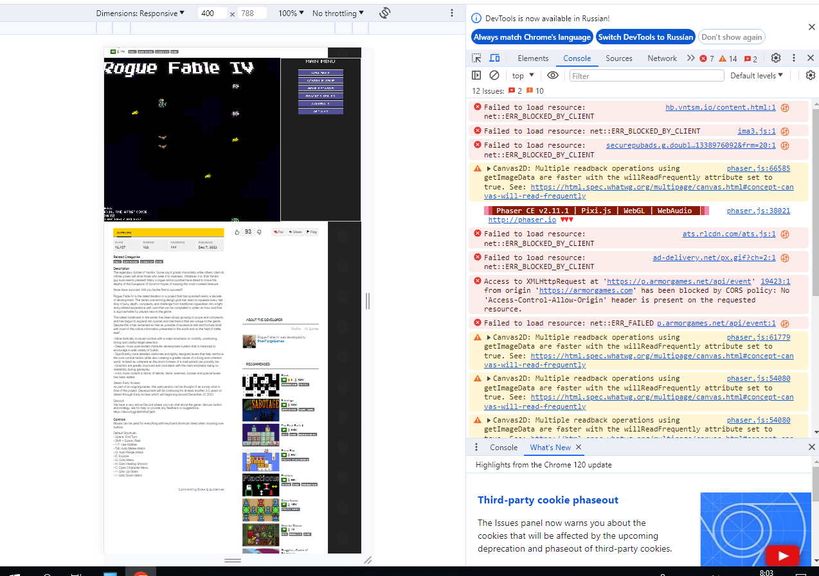Click the red 7 errors counter
This screenshot has width=819, height=576.
(706, 58)
